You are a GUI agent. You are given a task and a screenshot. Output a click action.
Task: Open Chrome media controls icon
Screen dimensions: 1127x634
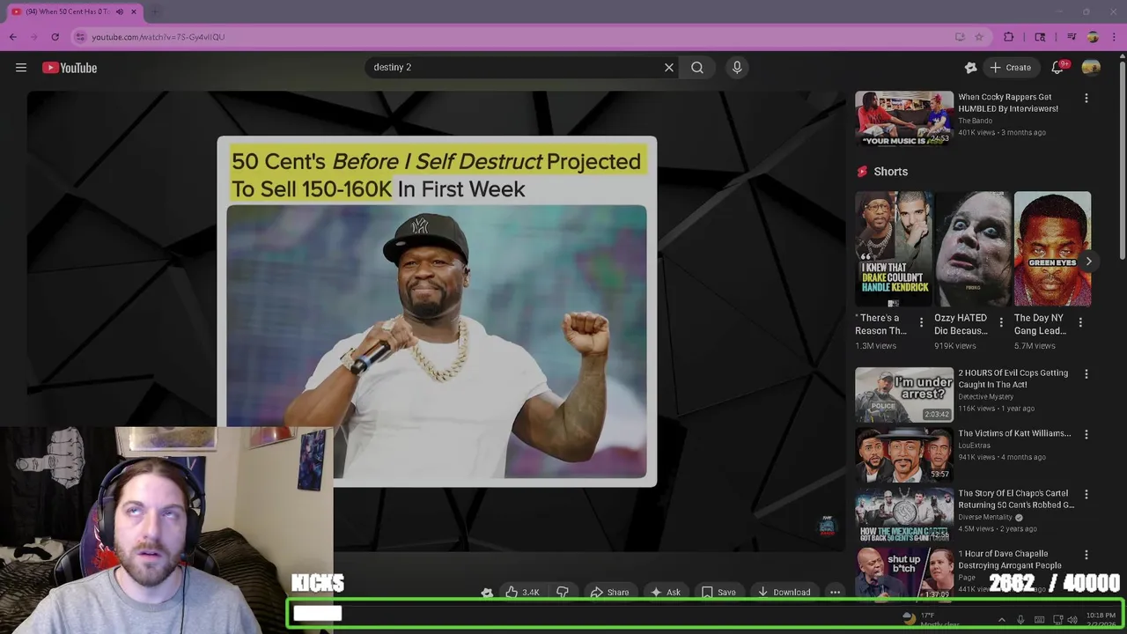1072,37
